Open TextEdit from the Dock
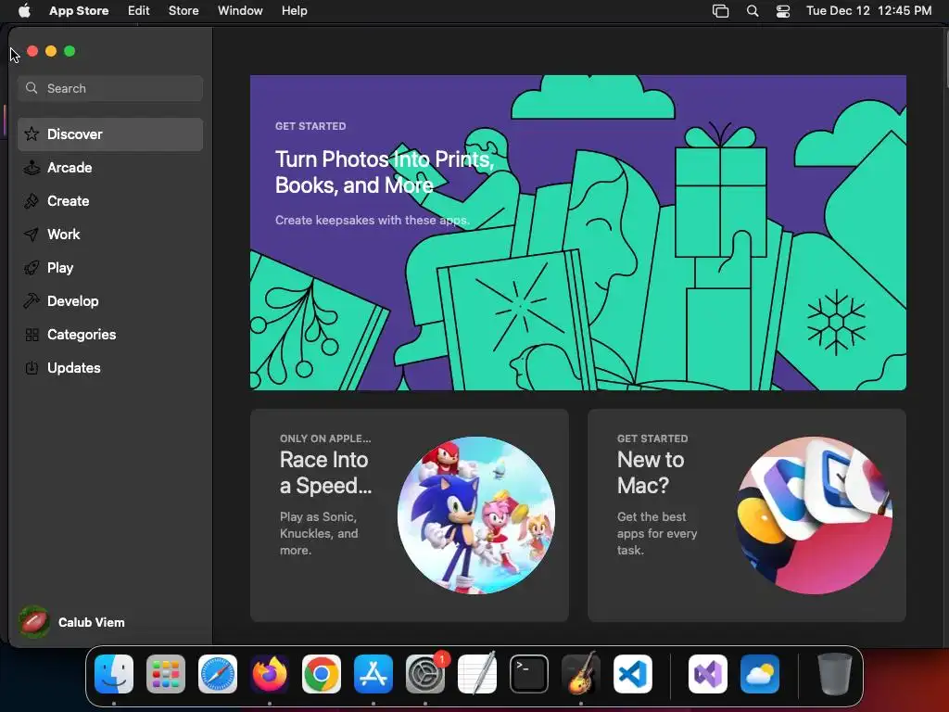The image size is (949, 712). coord(477,674)
